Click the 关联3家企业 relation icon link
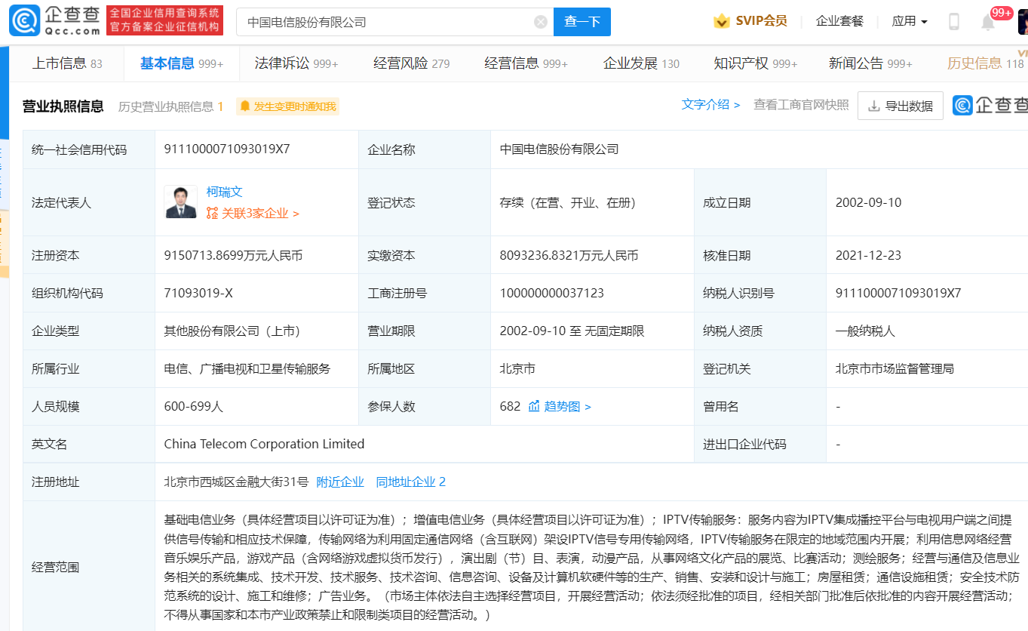Viewport: 1028px width, 631px height. [x=253, y=214]
